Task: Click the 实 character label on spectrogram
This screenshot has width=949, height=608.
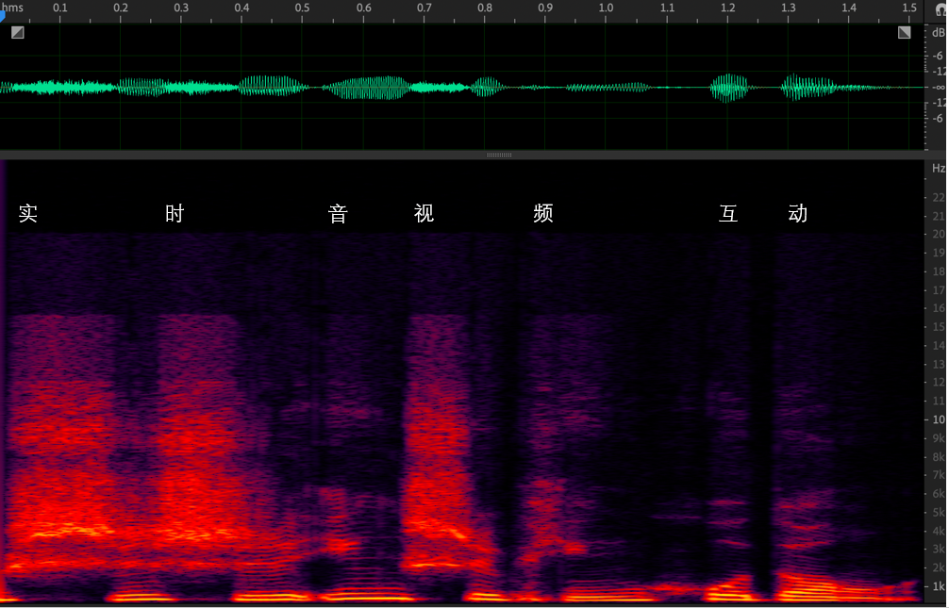Action: tap(28, 213)
